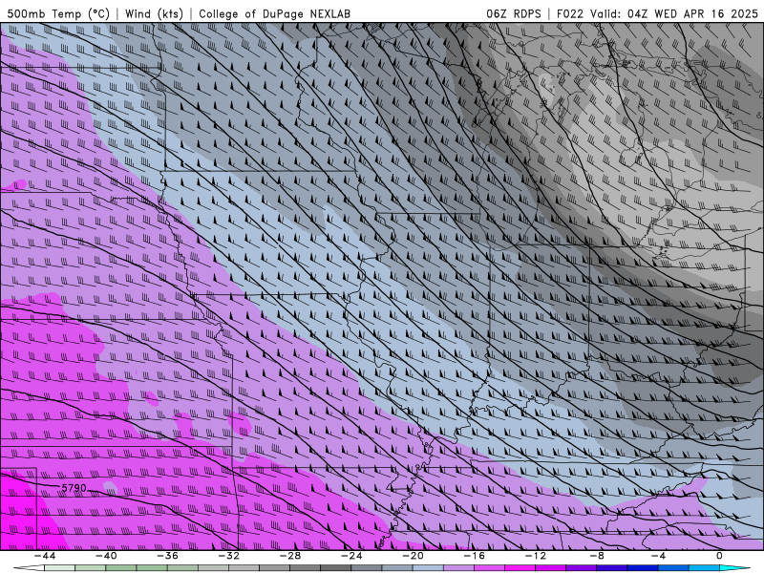
Task: Click the -16 color bar label
Action: tap(475, 556)
